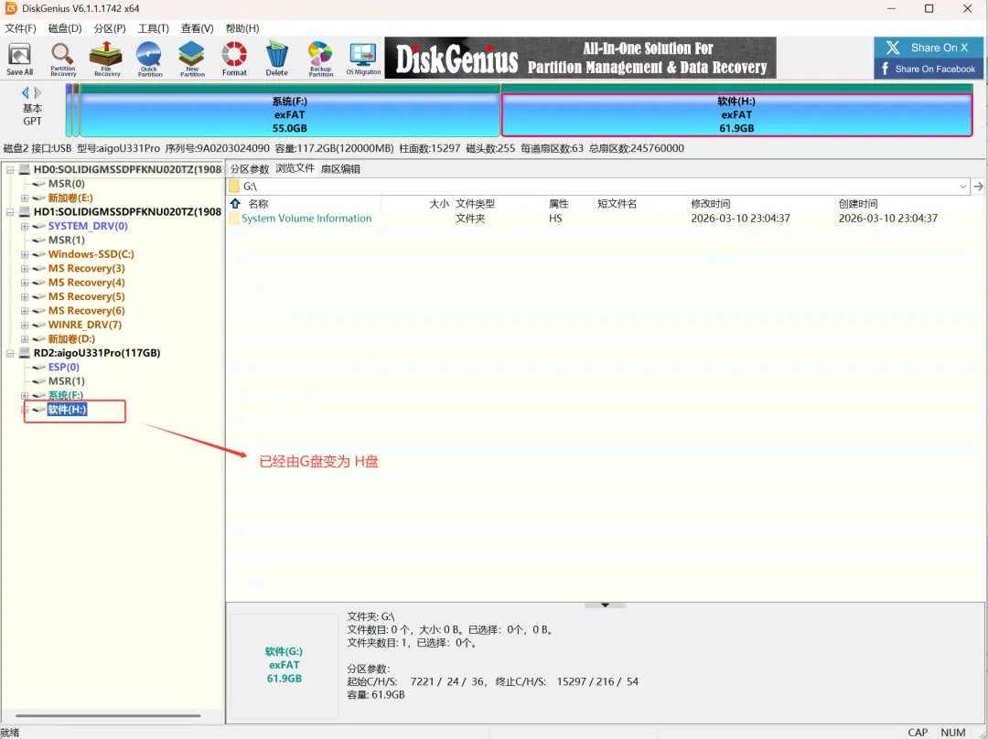
Task: Expand the 新加卷(E:) tree node
Action: point(25,198)
